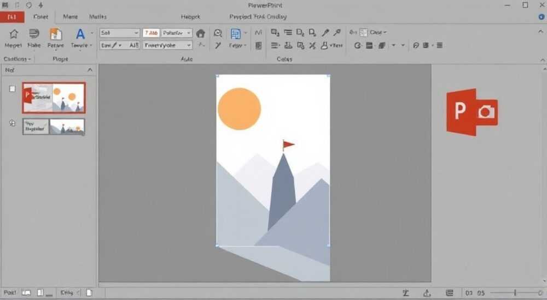The width and height of the screenshot is (547, 300).
Task: Select the pen tool icon in Colss group
Action: coord(325,33)
